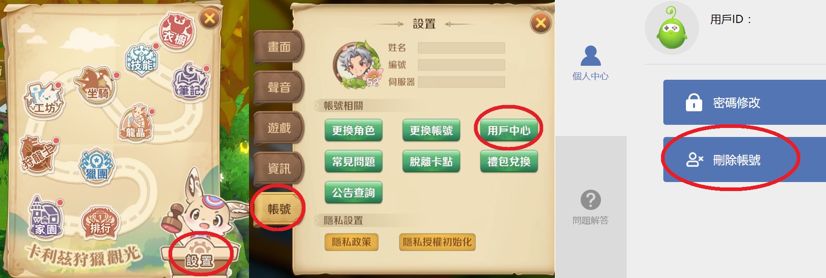The height and width of the screenshot is (278, 826).
Task: Open the 工坊 workshop icon
Action: (44, 100)
